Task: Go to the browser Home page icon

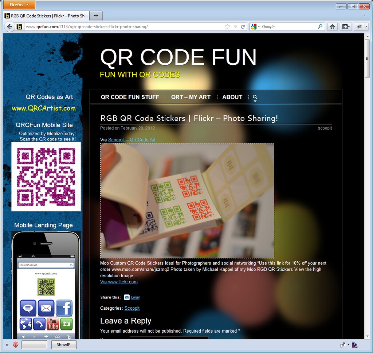Action: [x=332, y=27]
